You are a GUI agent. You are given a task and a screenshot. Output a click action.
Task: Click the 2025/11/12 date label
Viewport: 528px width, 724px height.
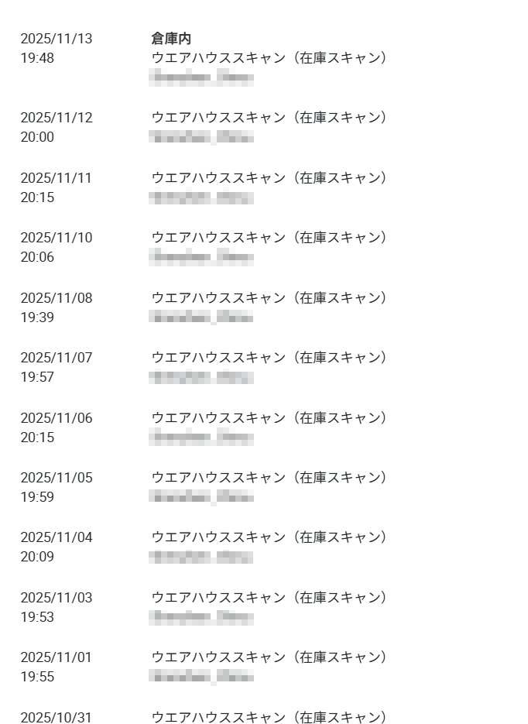56,118
